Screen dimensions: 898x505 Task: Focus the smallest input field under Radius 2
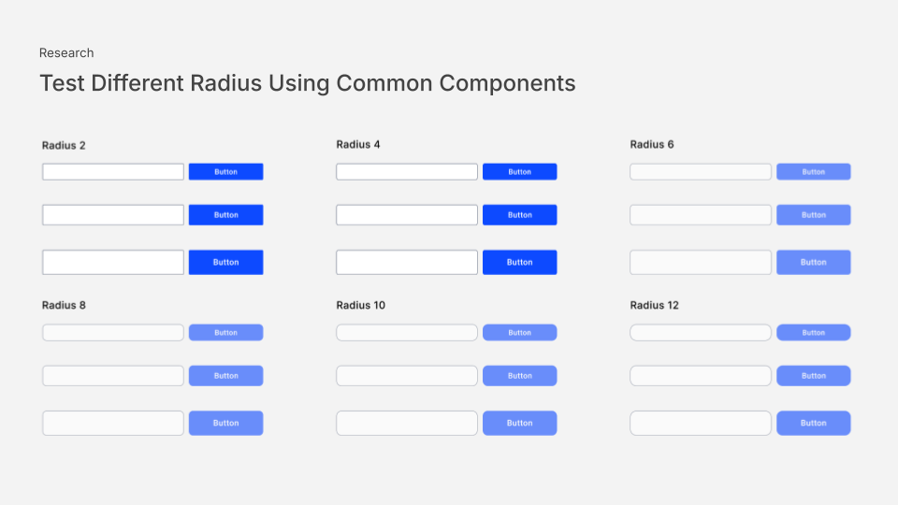(113, 172)
